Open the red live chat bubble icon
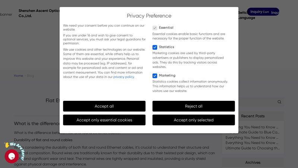The width and height of the screenshot is (298, 168). click(12, 156)
